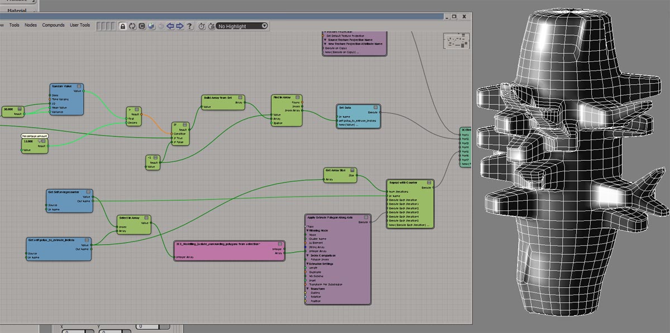Viewport: 670px width, 333px height.
Task: Click the refresh arrows icon
Action: coord(132,26)
